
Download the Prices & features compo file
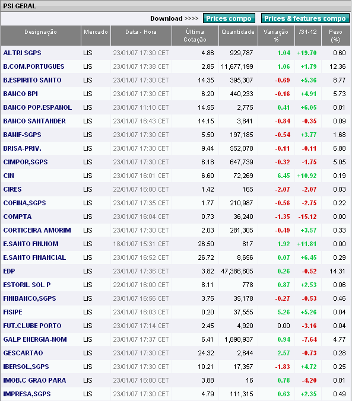point(305,18)
